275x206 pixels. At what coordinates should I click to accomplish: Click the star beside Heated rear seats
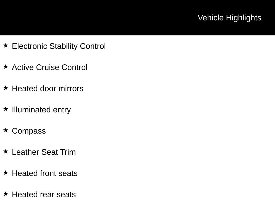[6, 194]
